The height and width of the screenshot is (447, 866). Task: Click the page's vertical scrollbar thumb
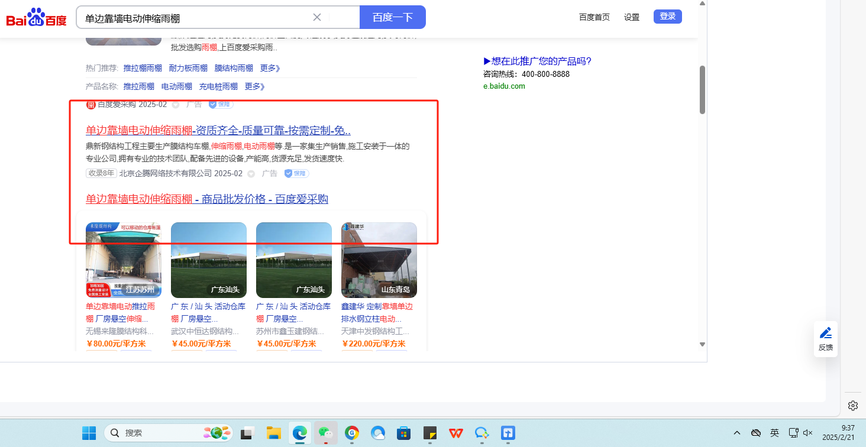tap(702, 89)
